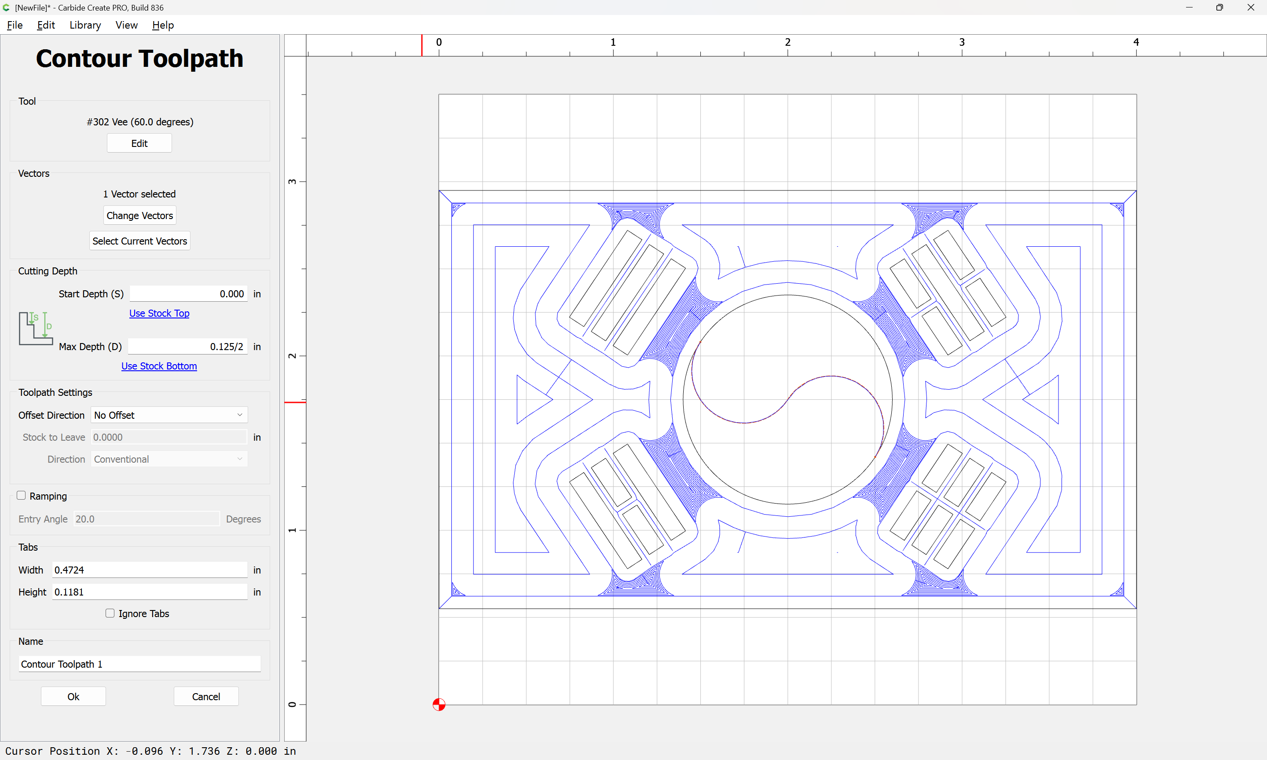The image size is (1267, 760).
Task: Click the Max Depth input field
Action: [x=187, y=346]
